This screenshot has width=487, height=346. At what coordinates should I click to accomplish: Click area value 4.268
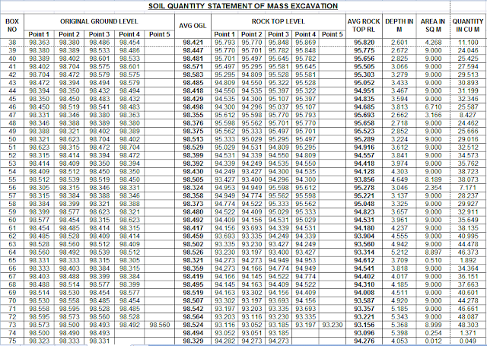point(433,43)
